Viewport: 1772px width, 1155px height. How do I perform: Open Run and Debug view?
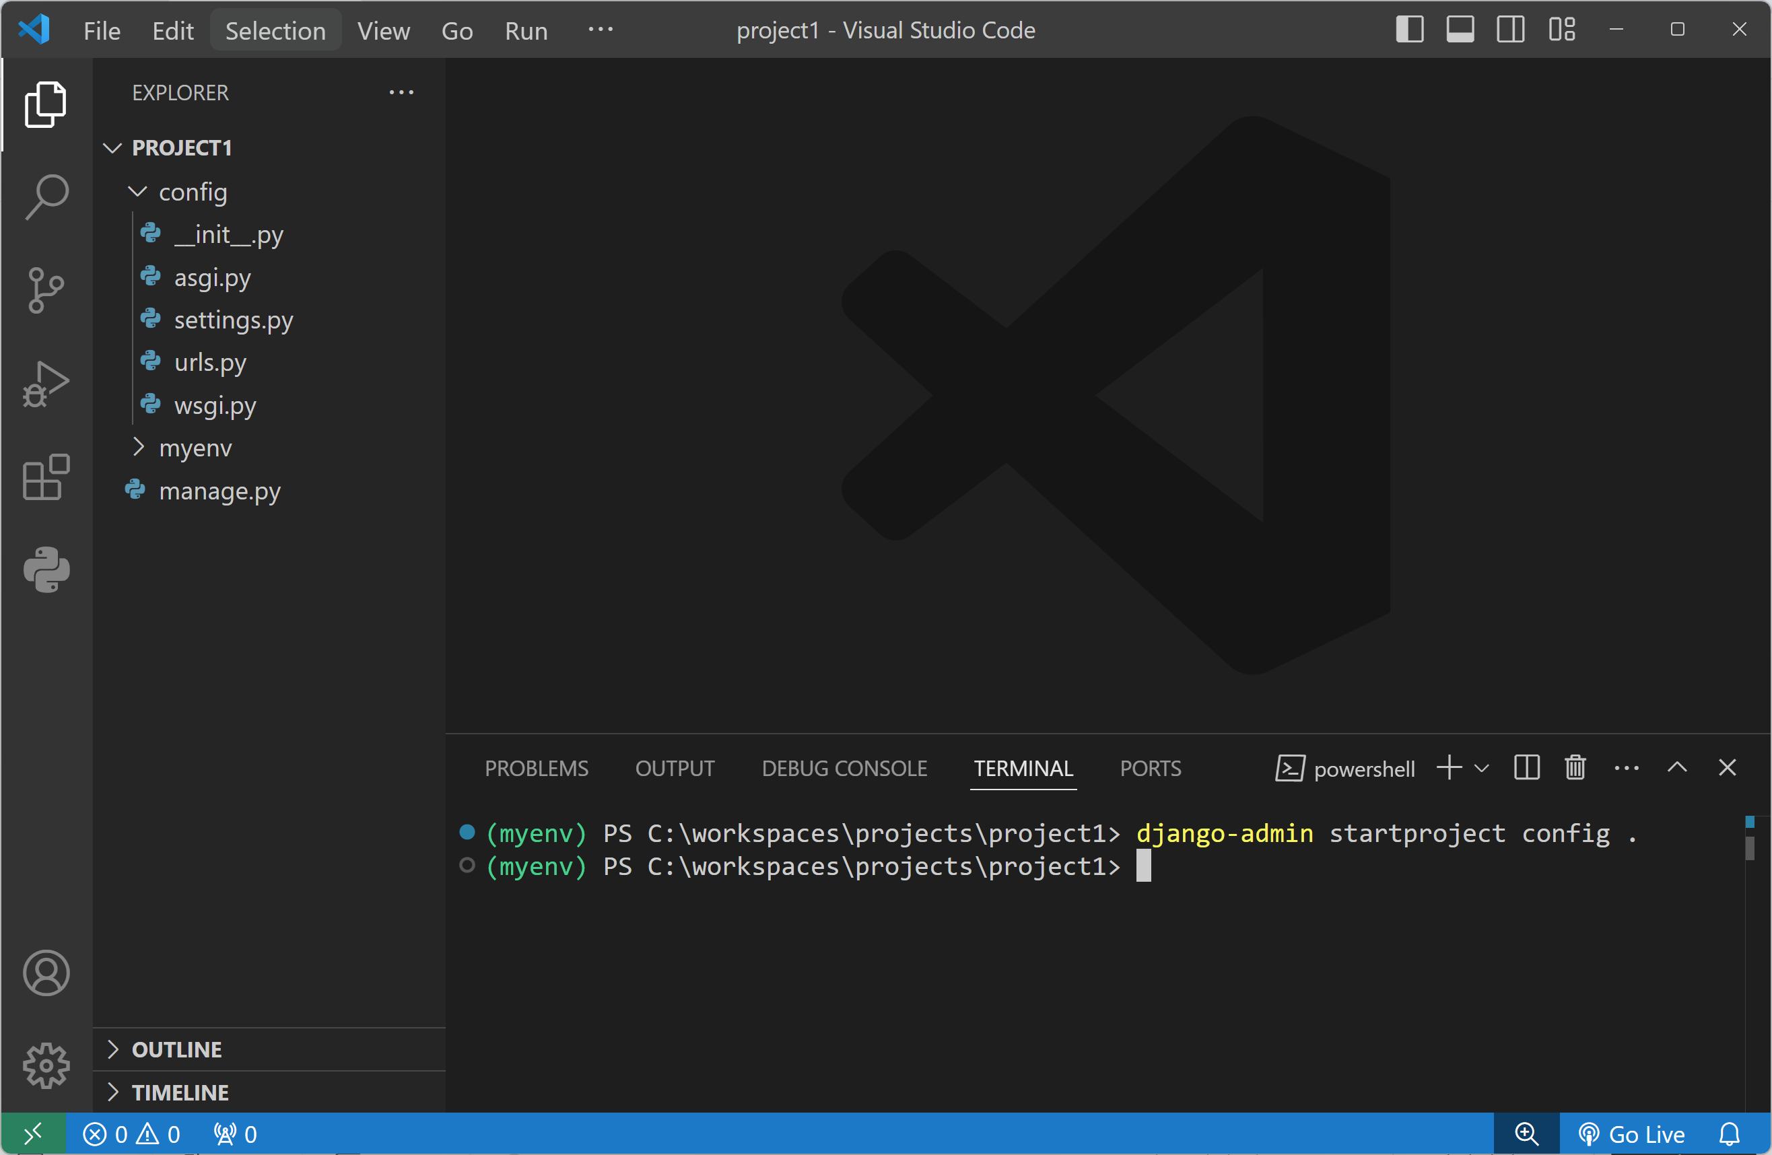(46, 384)
